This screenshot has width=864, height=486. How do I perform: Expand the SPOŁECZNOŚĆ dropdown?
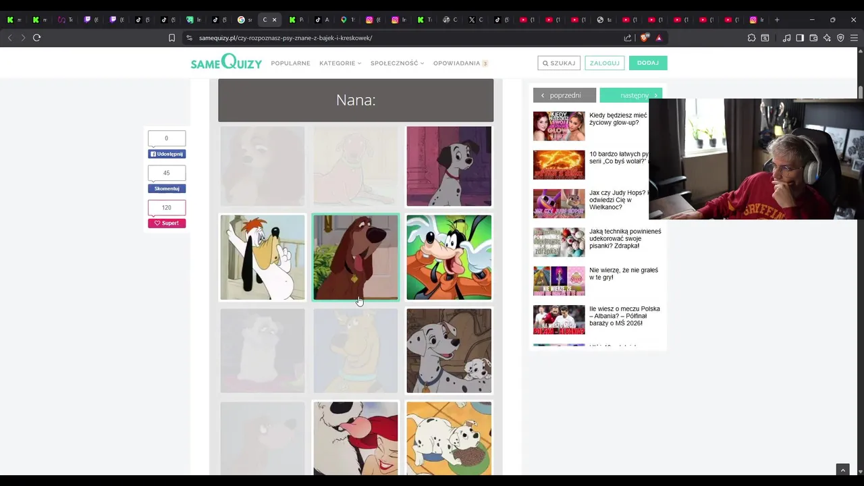[397, 63]
